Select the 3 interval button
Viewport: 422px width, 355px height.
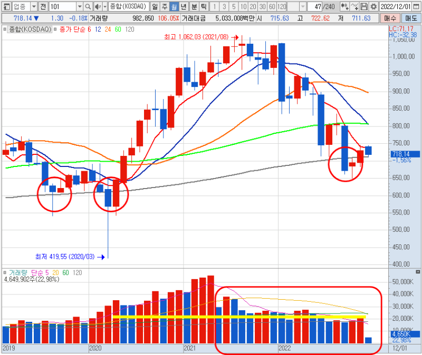pyautogui.click(x=224, y=6)
